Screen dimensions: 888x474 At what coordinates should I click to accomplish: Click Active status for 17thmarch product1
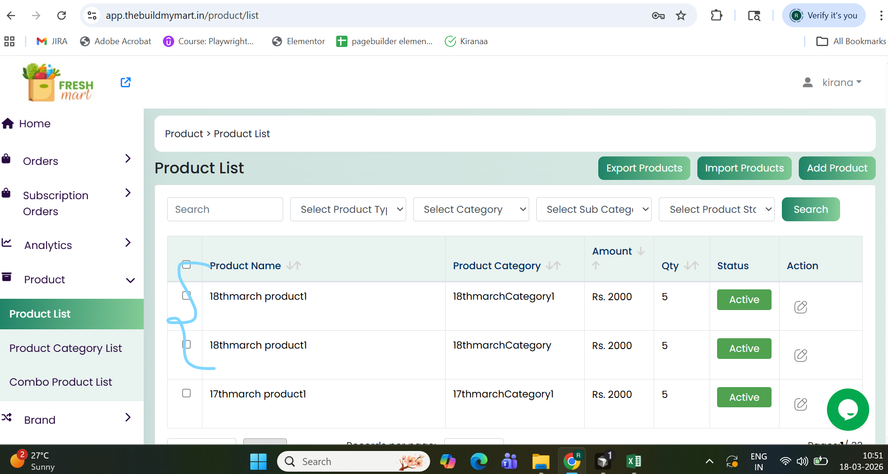744,397
